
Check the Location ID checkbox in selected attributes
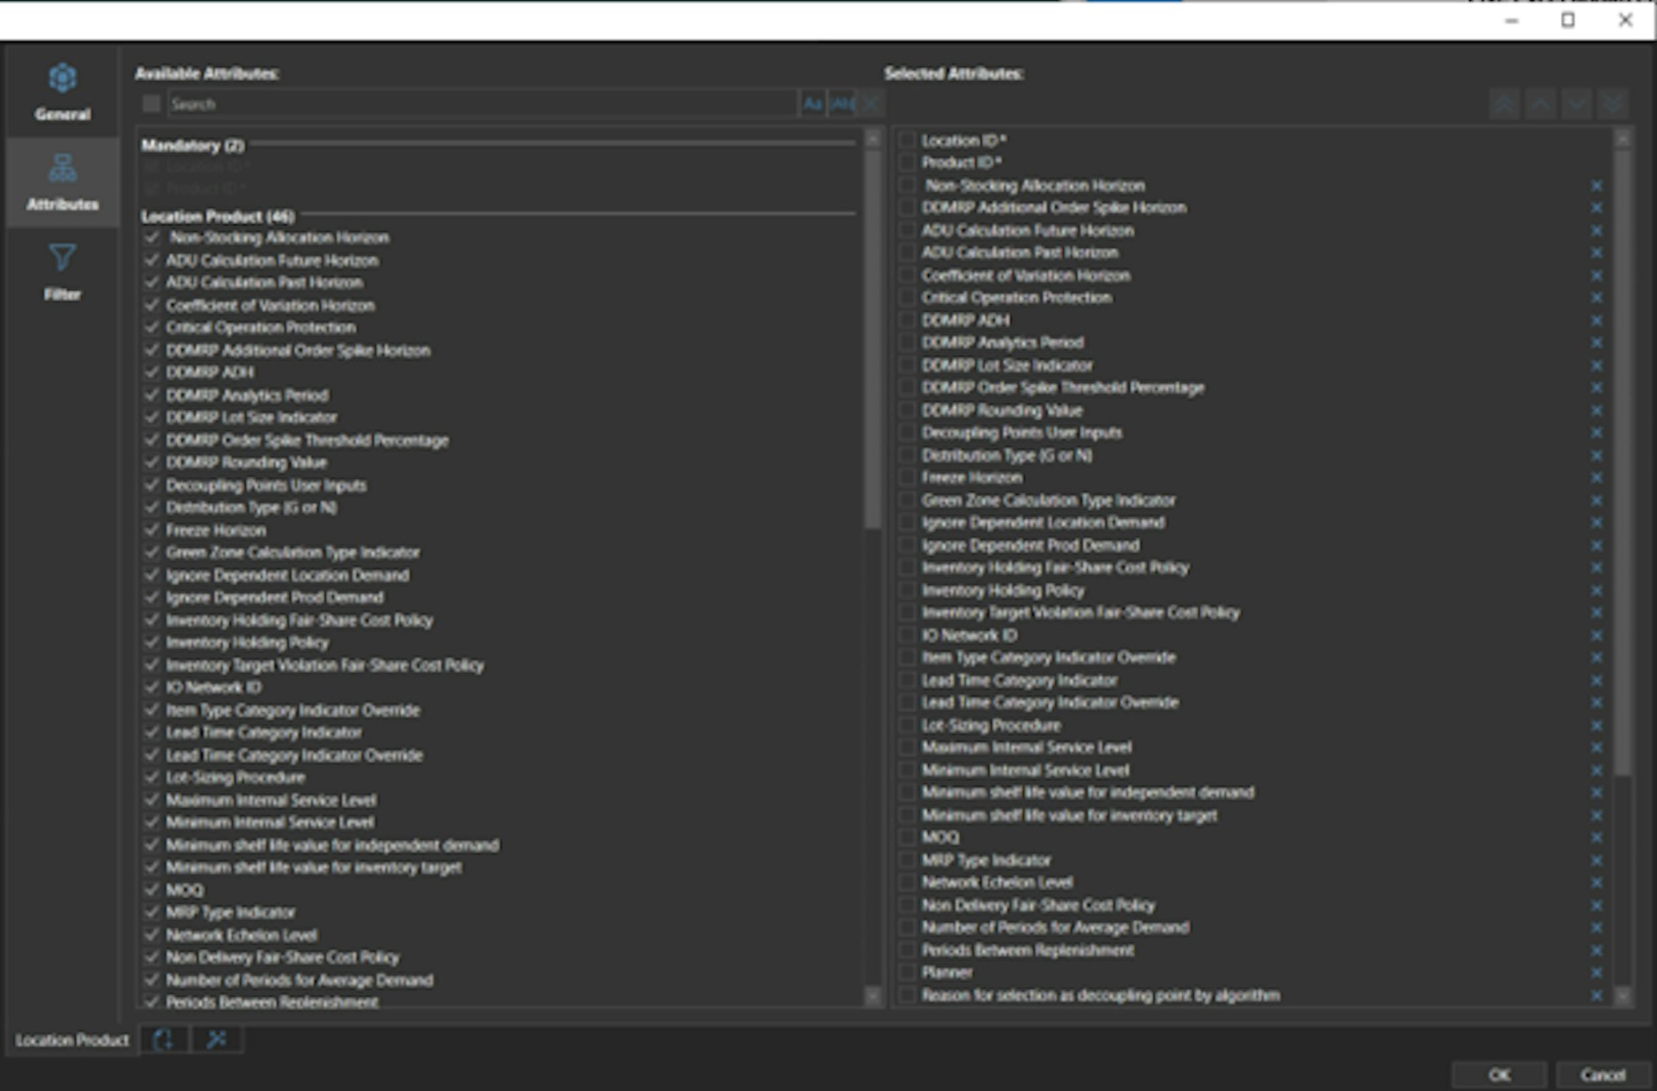pyautogui.click(x=908, y=140)
